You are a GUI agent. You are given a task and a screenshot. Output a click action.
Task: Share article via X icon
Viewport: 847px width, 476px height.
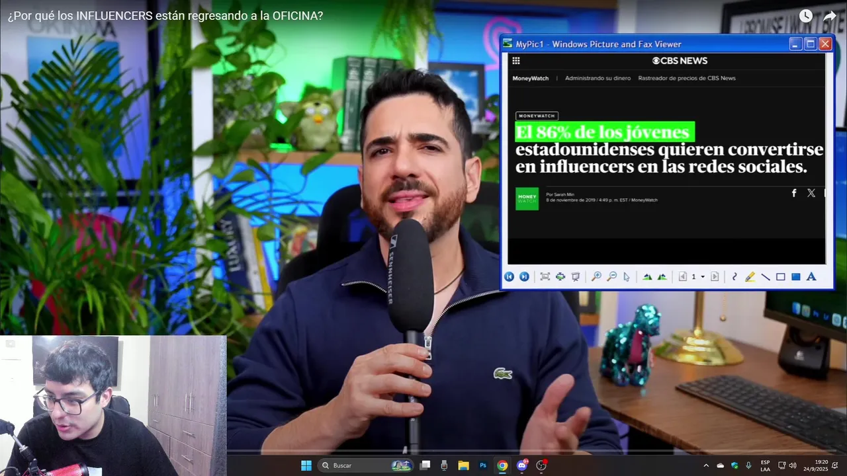[x=811, y=193]
